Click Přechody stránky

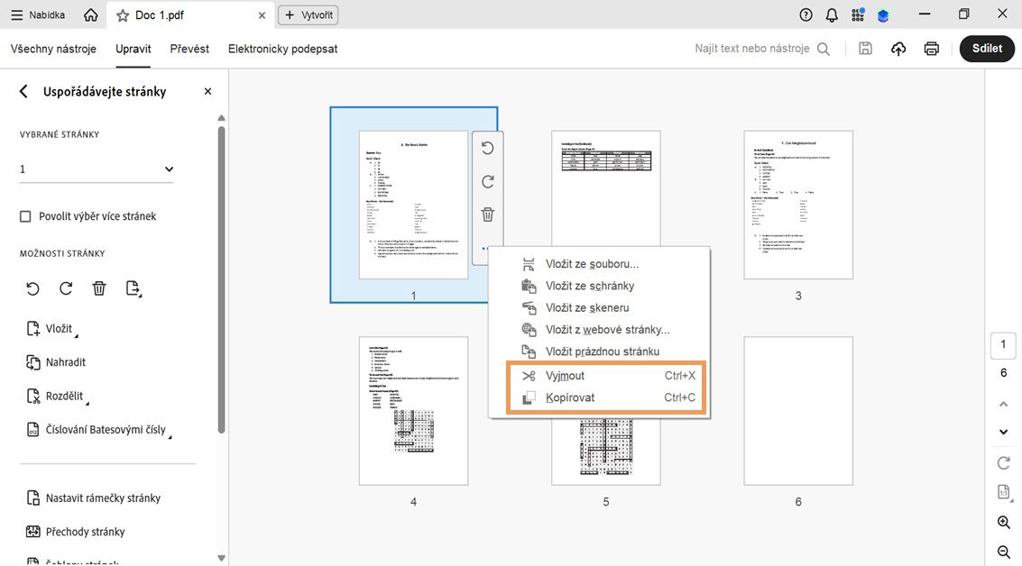(76, 532)
